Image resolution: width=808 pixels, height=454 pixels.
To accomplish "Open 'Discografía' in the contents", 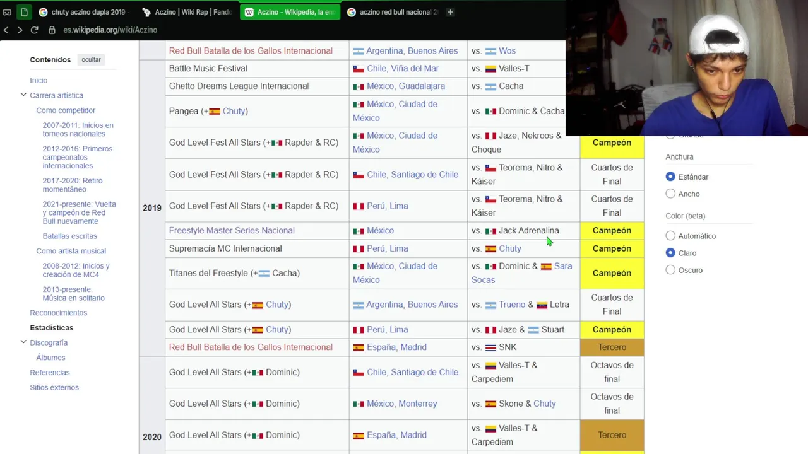I will click(49, 342).
